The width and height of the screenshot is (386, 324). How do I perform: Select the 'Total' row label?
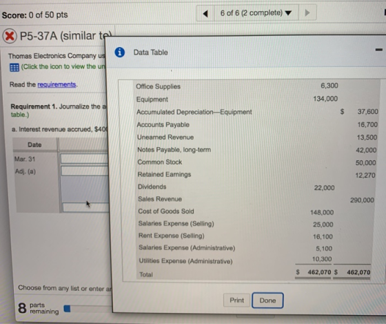[x=146, y=274]
